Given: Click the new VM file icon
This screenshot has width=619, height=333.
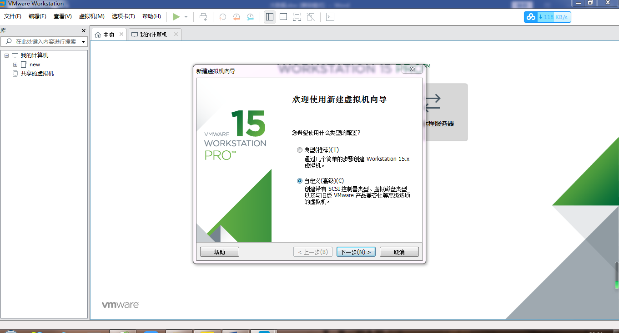Looking at the screenshot, I should pyautogui.click(x=24, y=65).
